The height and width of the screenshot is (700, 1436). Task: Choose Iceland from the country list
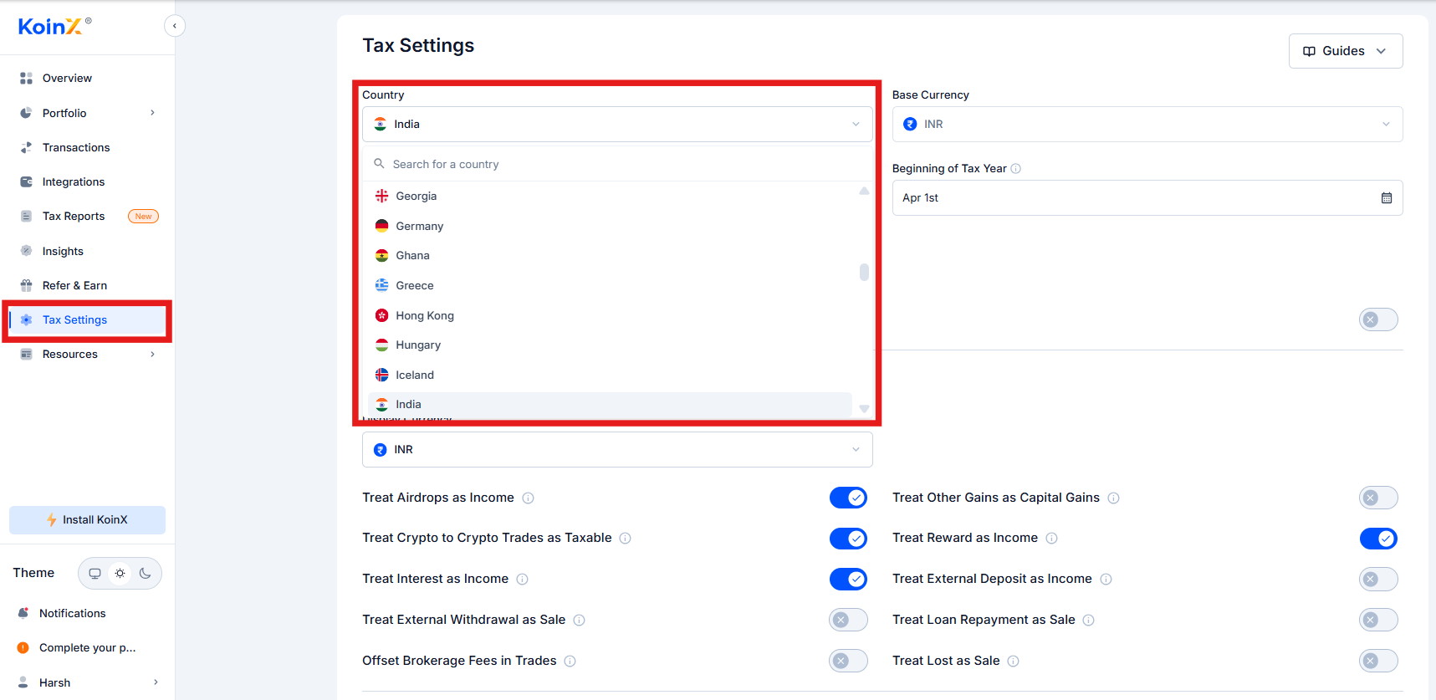click(610, 375)
